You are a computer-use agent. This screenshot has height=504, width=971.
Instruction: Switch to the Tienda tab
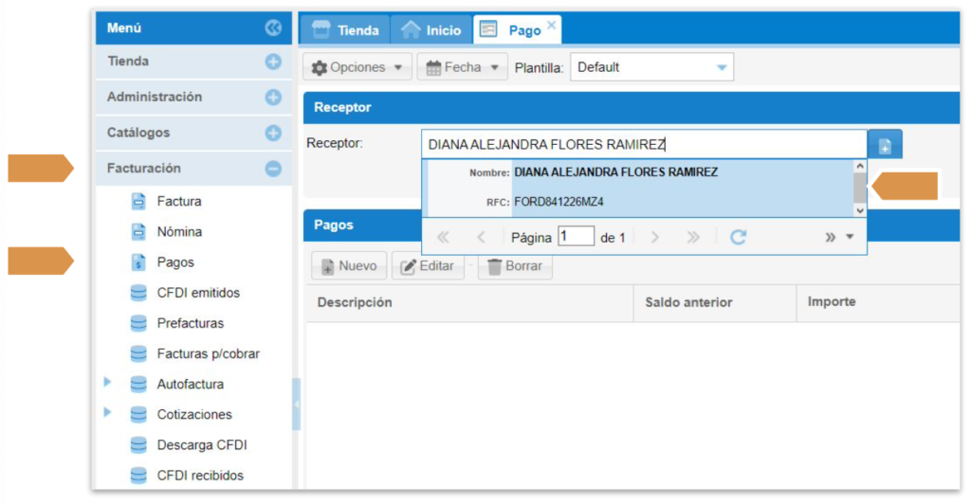click(345, 30)
